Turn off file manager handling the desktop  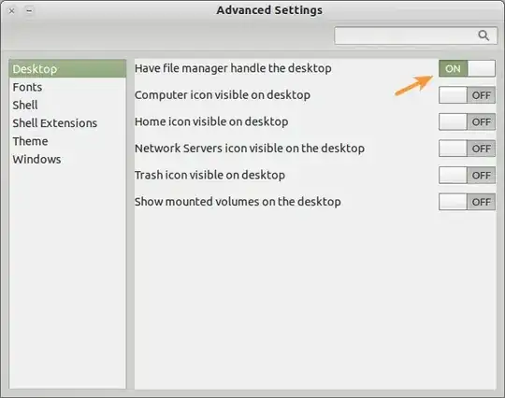467,68
